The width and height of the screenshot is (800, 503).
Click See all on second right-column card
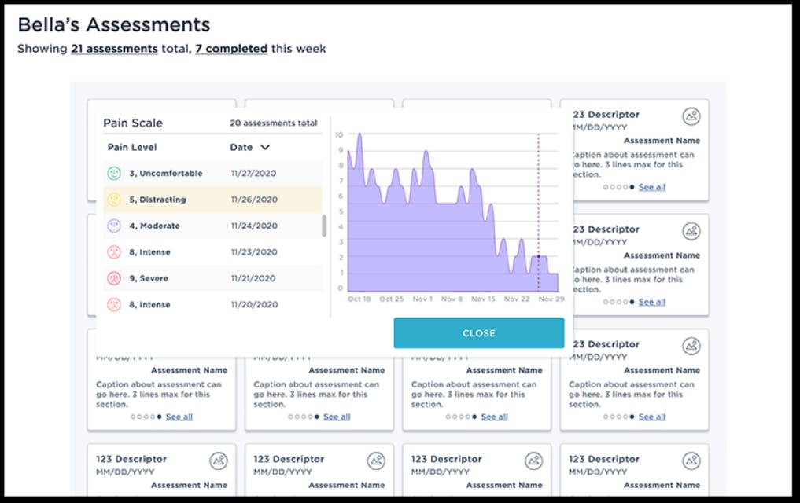coord(652,303)
